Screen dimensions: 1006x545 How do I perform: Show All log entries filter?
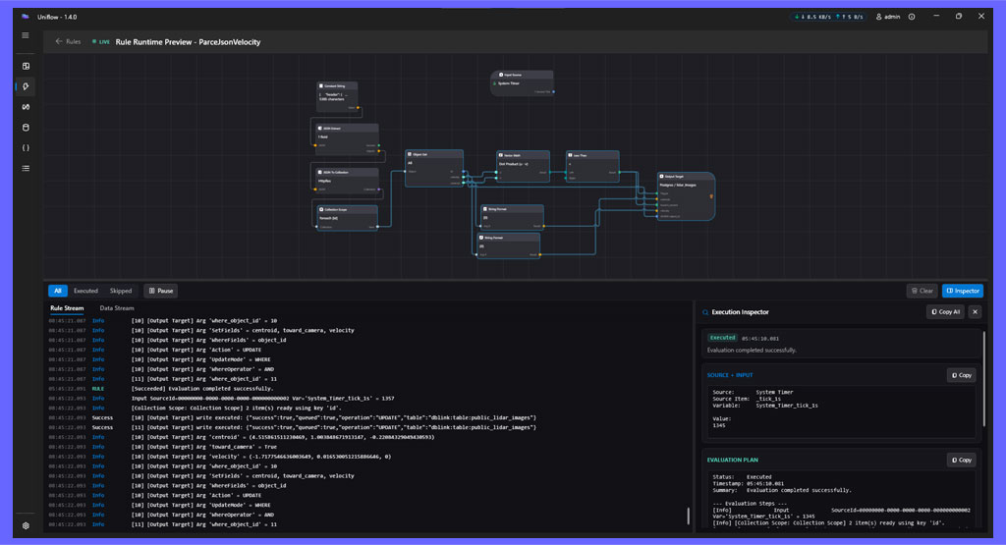pos(58,291)
